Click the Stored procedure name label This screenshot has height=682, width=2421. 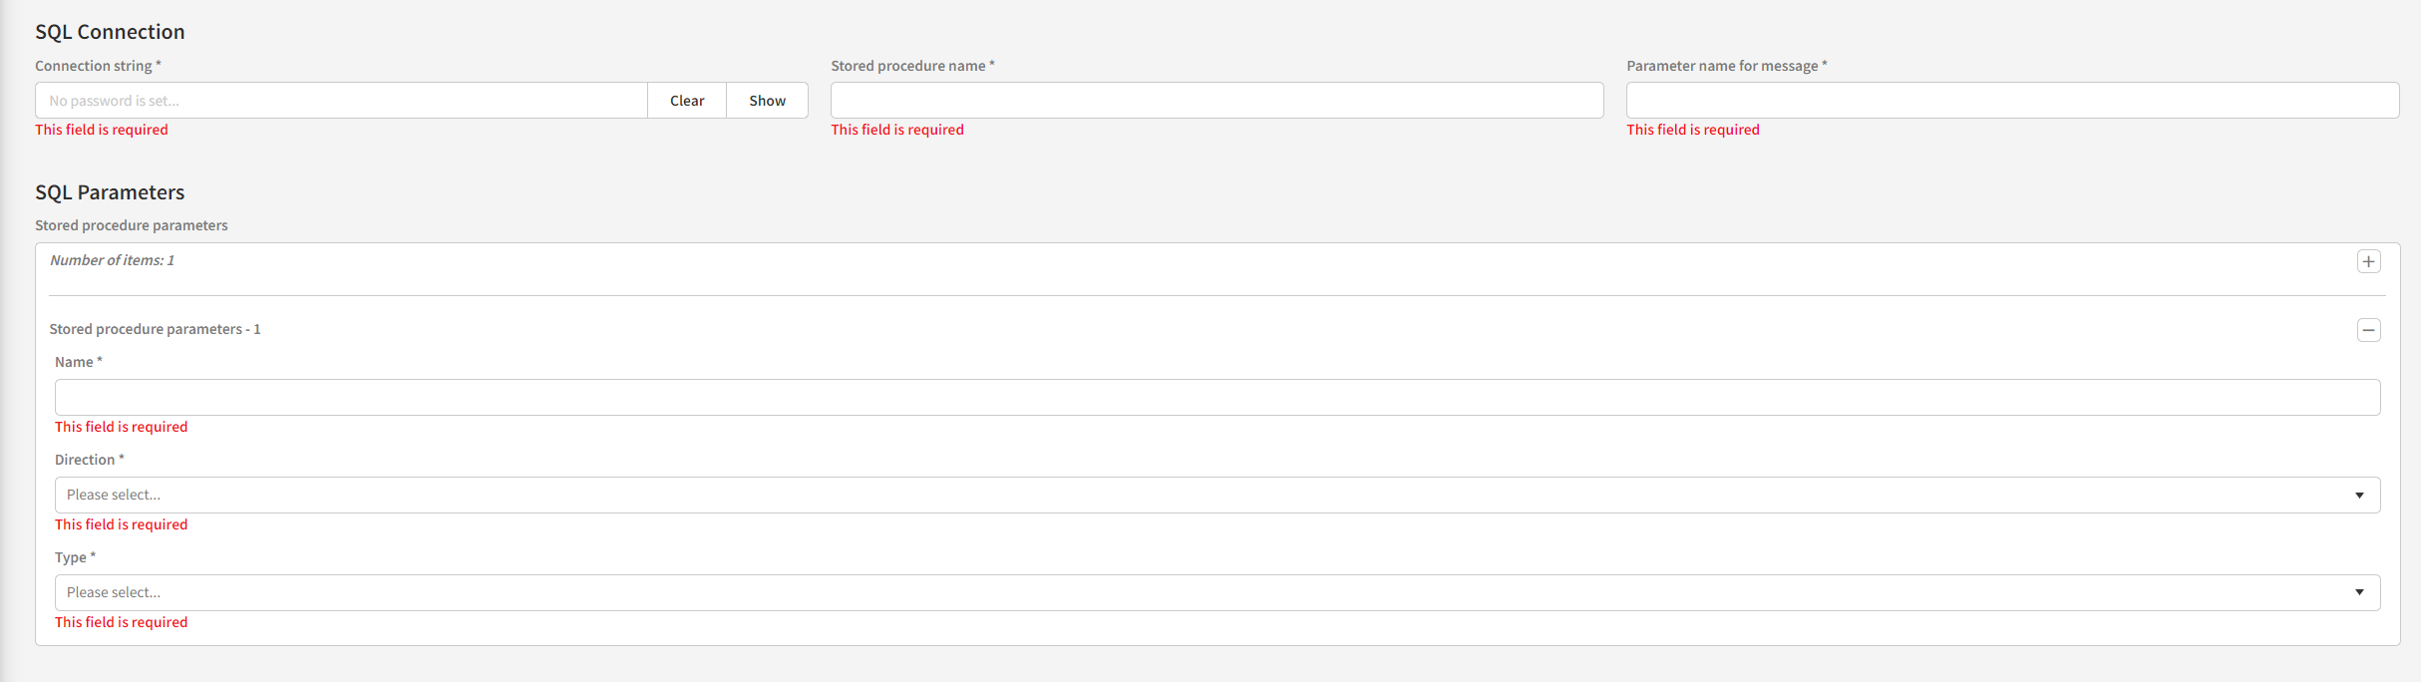click(x=907, y=66)
